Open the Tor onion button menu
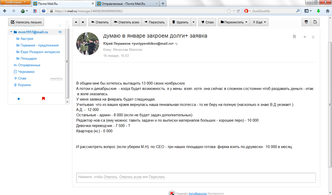This screenshot has width=332, height=195. pyautogui.click(x=24, y=11)
